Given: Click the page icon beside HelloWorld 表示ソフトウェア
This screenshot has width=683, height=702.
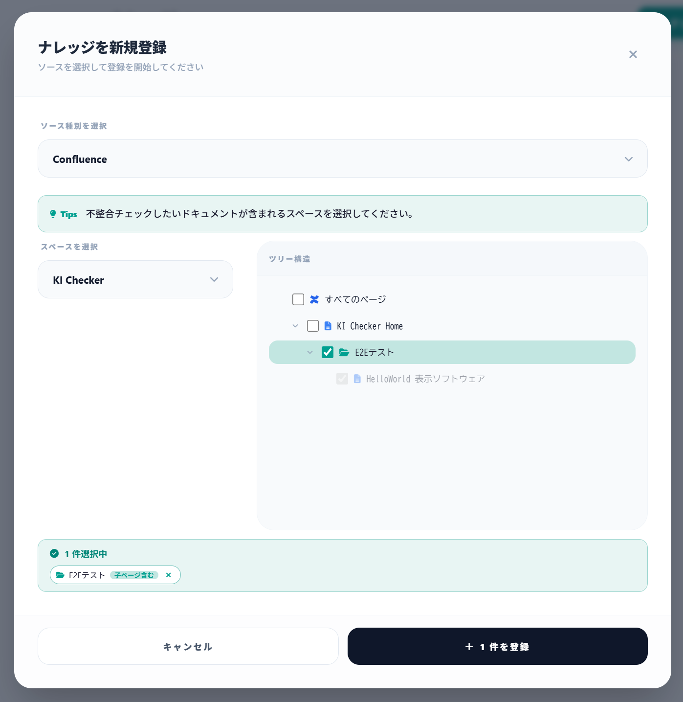Looking at the screenshot, I should (x=357, y=379).
